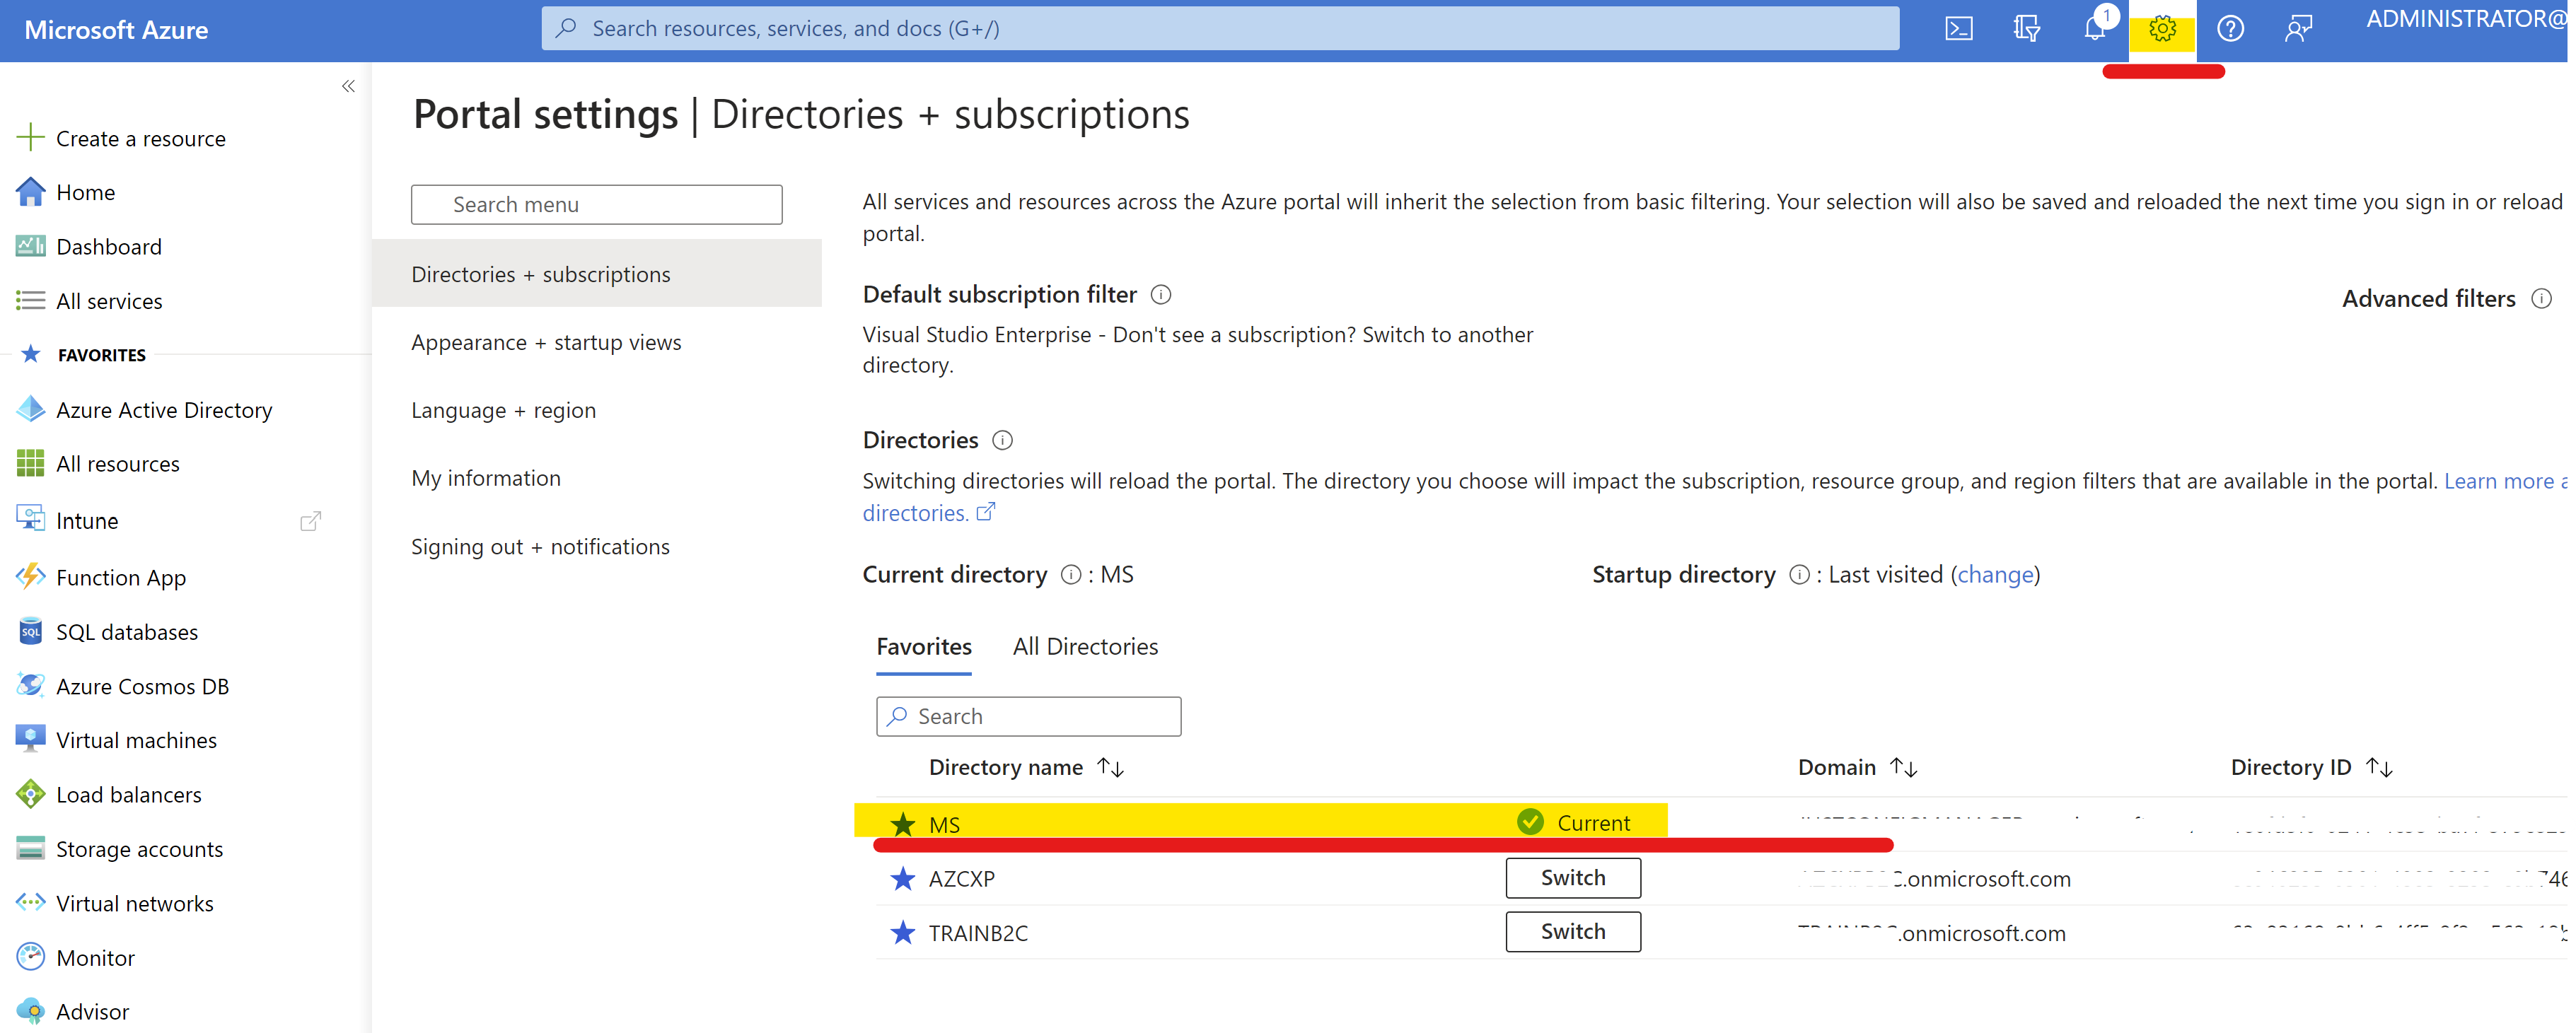Click the Search menu field
Screen dimensions: 2576x1033
click(x=596, y=204)
